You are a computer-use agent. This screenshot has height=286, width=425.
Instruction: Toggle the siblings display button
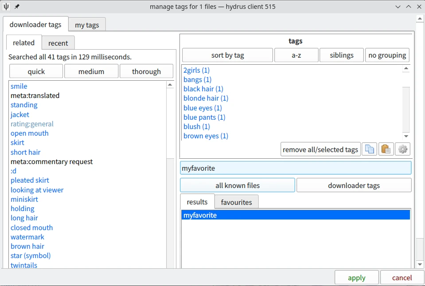point(341,55)
